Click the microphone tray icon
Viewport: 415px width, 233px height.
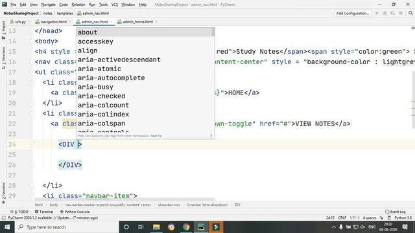341,227
